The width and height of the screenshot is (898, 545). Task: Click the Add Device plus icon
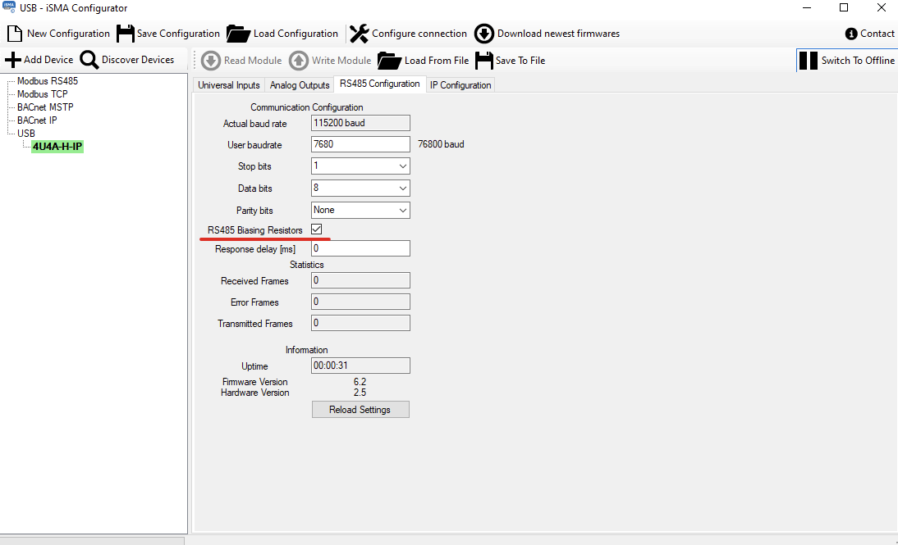coord(13,60)
